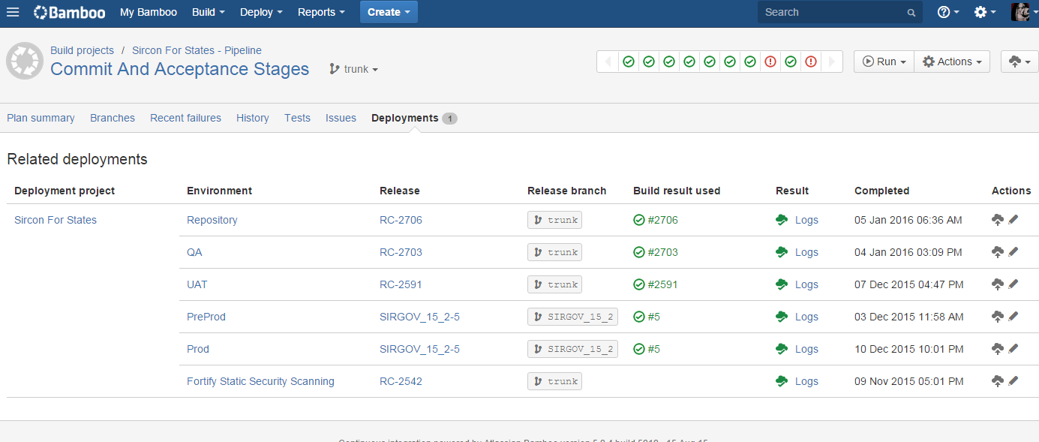
Task: Deploy Fortify Static Security Scanning cloud icon
Action: click(x=998, y=381)
